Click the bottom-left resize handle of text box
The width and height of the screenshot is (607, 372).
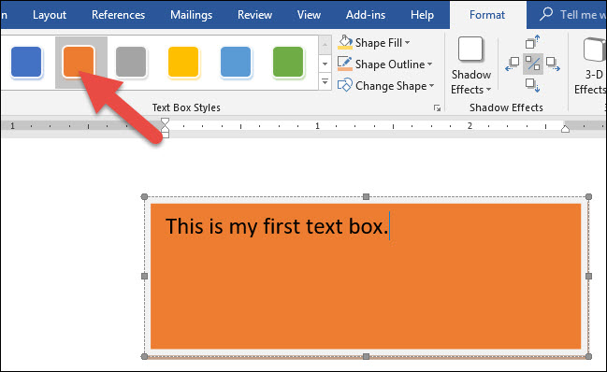pos(144,356)
